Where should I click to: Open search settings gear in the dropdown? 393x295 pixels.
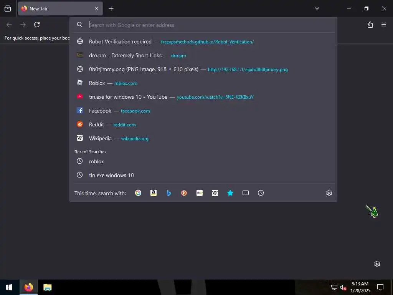[x=329, y=193]
